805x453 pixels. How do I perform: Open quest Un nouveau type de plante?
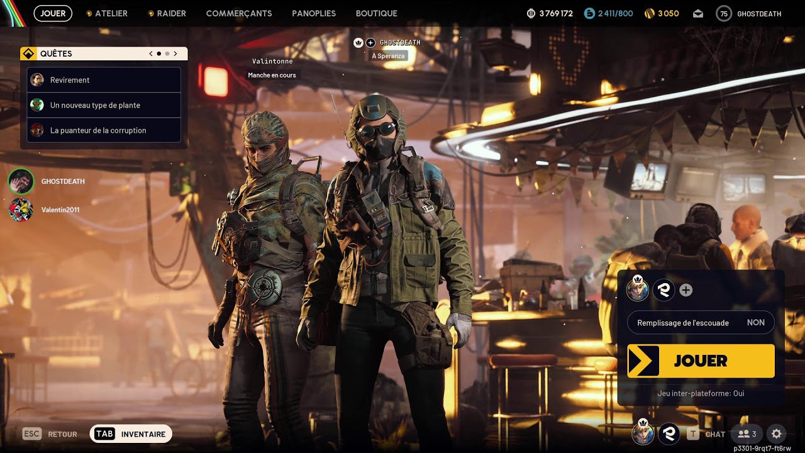[x=104, y=105]
